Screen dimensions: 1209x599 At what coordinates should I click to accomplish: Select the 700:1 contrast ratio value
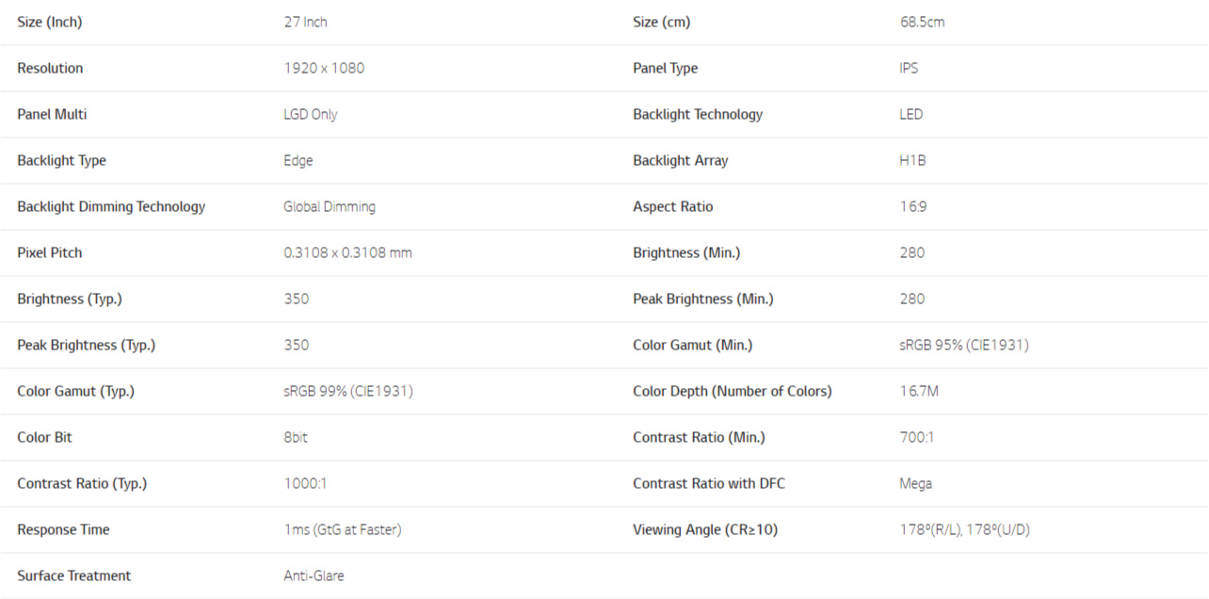917,437
